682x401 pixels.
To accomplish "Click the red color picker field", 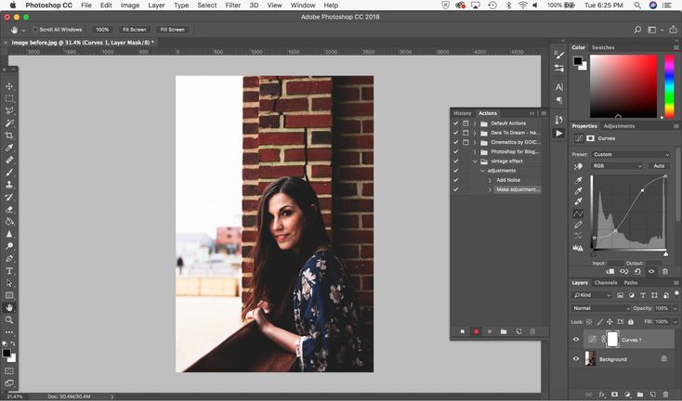I will tap(624, 86).
